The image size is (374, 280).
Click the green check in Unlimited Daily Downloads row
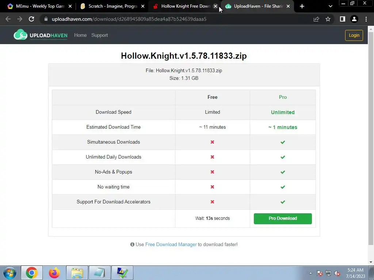(x=283, y=157)
